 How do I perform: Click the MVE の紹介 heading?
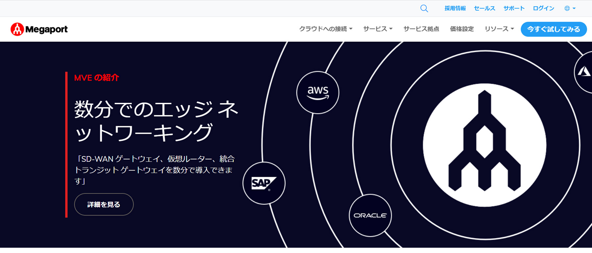click(x=96, y=78)
